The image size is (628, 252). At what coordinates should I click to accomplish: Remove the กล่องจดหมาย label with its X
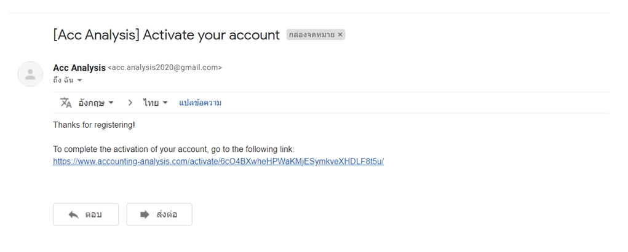click(x=340, y=35)
